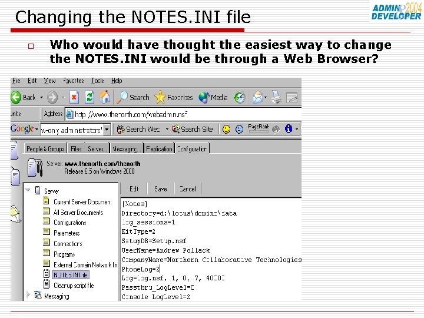Select All Server Documents
The width and height of the screenshot is (424, 318).
(x=78, y=213)
